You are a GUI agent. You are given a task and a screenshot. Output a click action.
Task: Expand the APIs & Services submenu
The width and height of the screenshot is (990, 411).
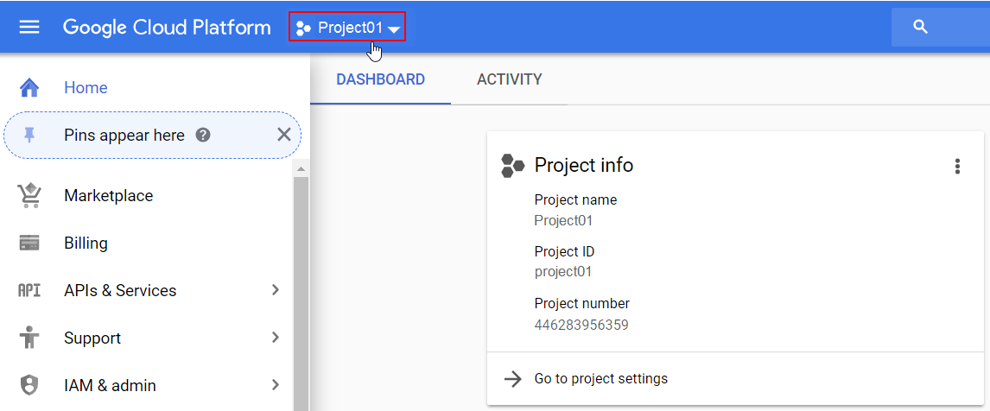(x=276, y=290)
